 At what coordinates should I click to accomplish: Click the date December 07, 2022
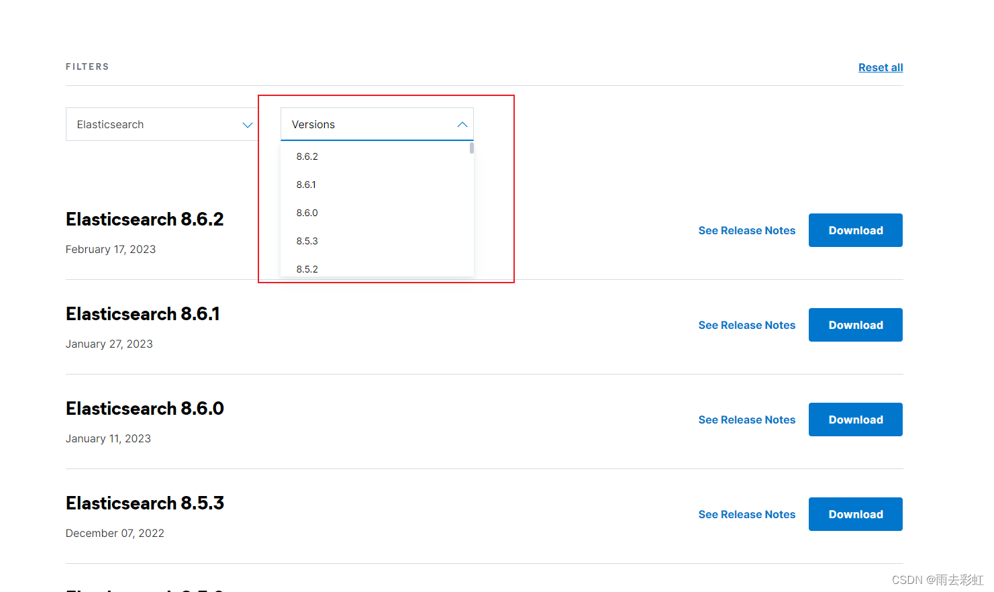point(115,533)
